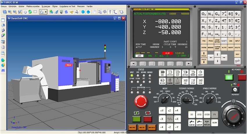Click the red emergency stop button
This screenshot has height=134, width=247.
click(141, 101)
